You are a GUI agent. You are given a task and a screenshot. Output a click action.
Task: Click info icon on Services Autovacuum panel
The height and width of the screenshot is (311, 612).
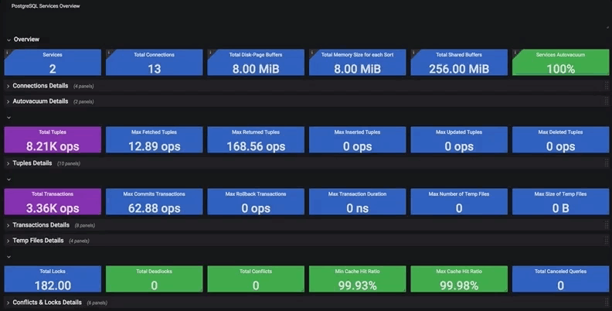(x=515, y=53)
